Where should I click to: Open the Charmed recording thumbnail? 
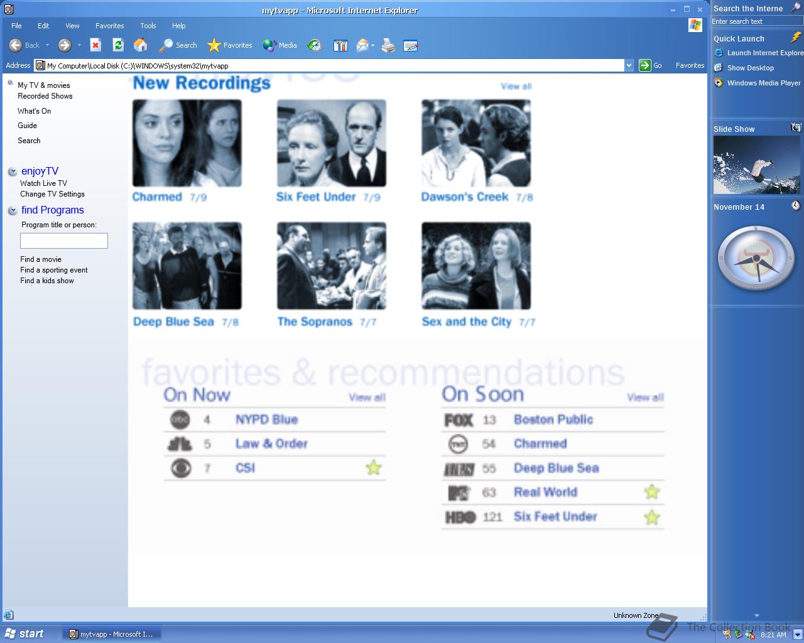[x=187, y=143]
